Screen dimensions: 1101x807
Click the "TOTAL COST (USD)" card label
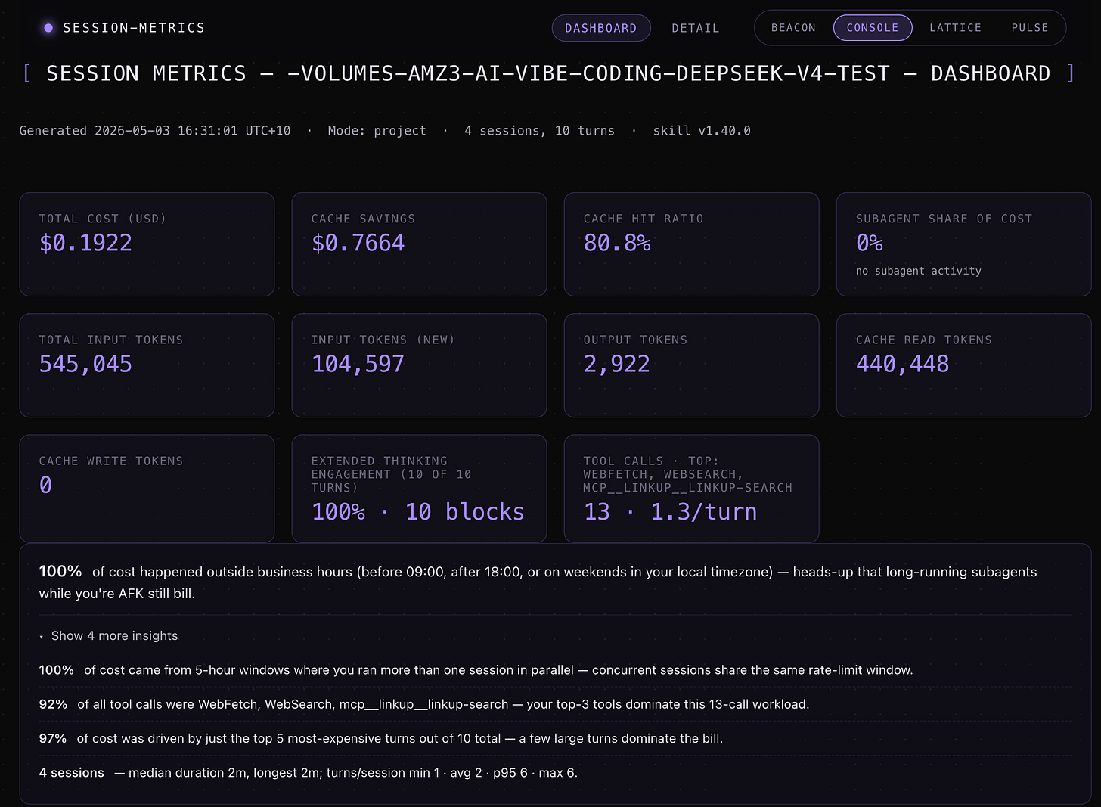point(102,219)
